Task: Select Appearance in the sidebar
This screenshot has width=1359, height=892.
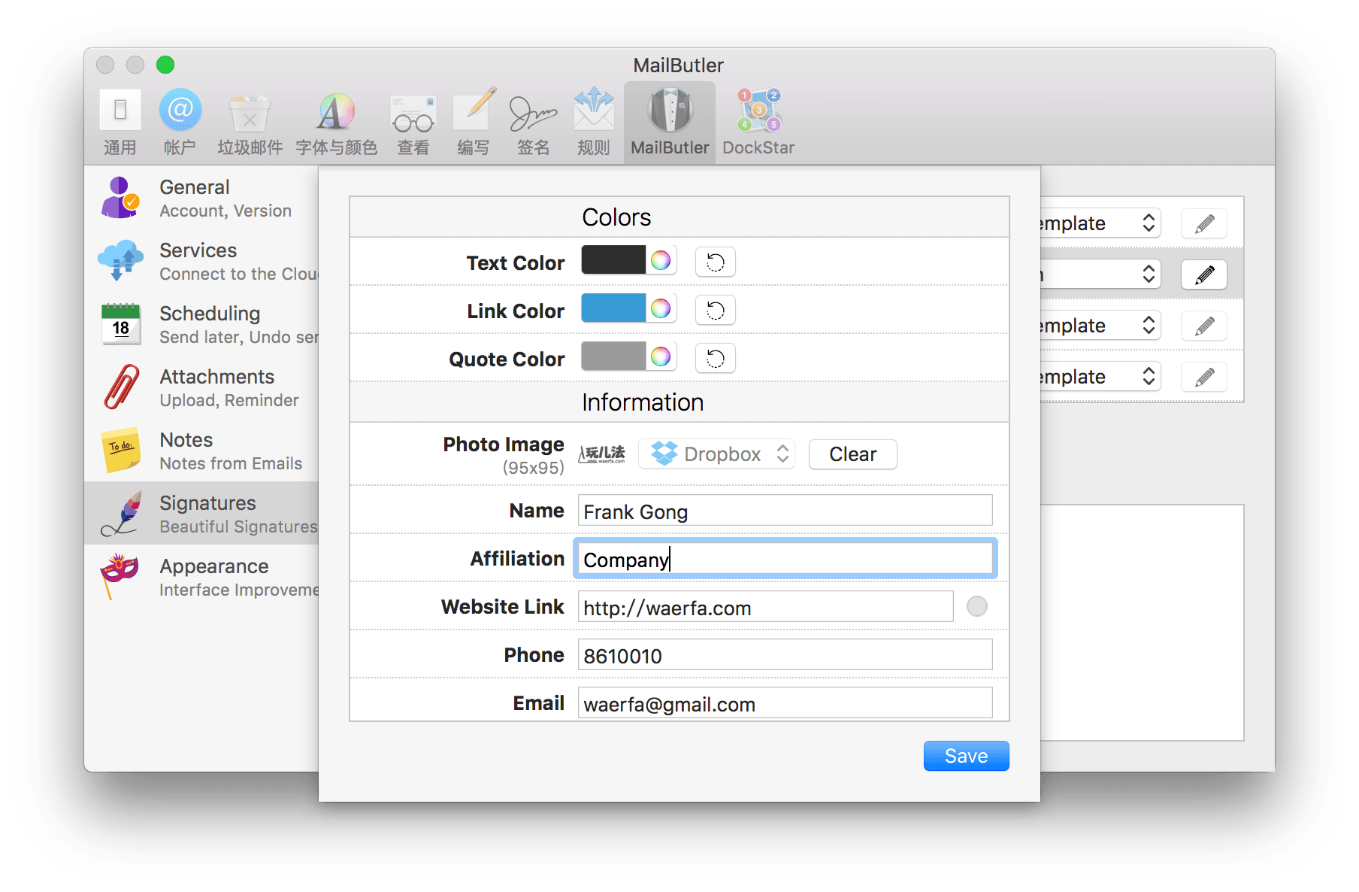Action: (201, 577)
